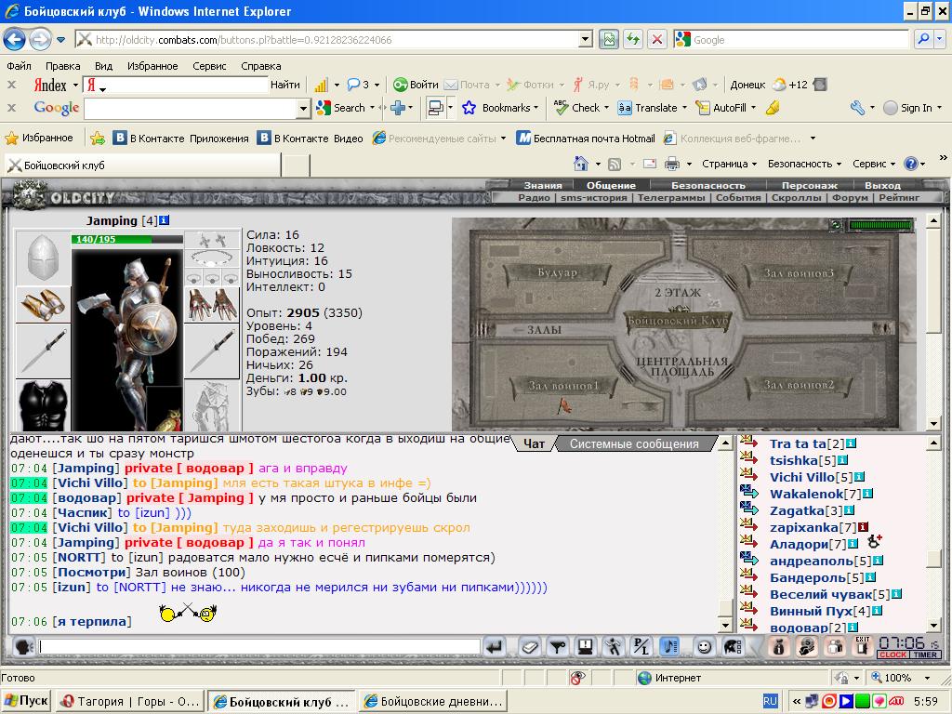Click the IE Back navigation button
Image resolution: width=952 pixels, height=714 pixels.
(x=15, y=40)
